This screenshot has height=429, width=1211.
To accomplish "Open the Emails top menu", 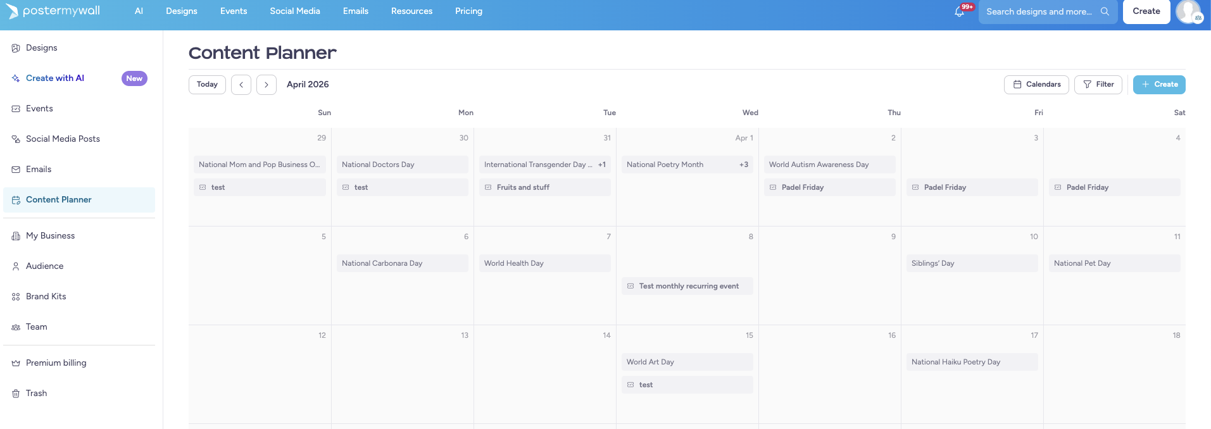I will 356,11.
